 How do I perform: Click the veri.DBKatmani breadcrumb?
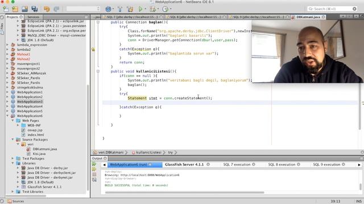tap(111, 152)
